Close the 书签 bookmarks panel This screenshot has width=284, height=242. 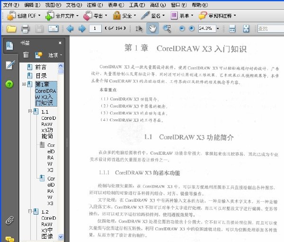pos(60,43)
